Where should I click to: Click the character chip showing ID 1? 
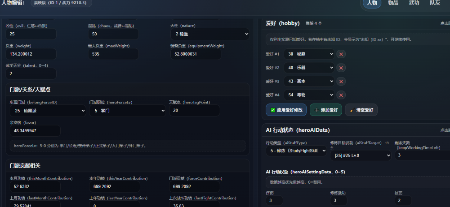62,3
